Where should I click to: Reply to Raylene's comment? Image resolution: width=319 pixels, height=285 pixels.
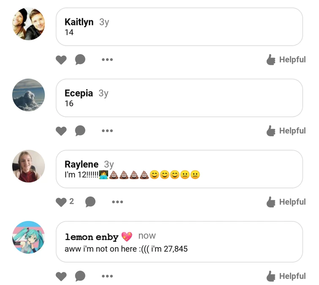click(x=90, y=202)
